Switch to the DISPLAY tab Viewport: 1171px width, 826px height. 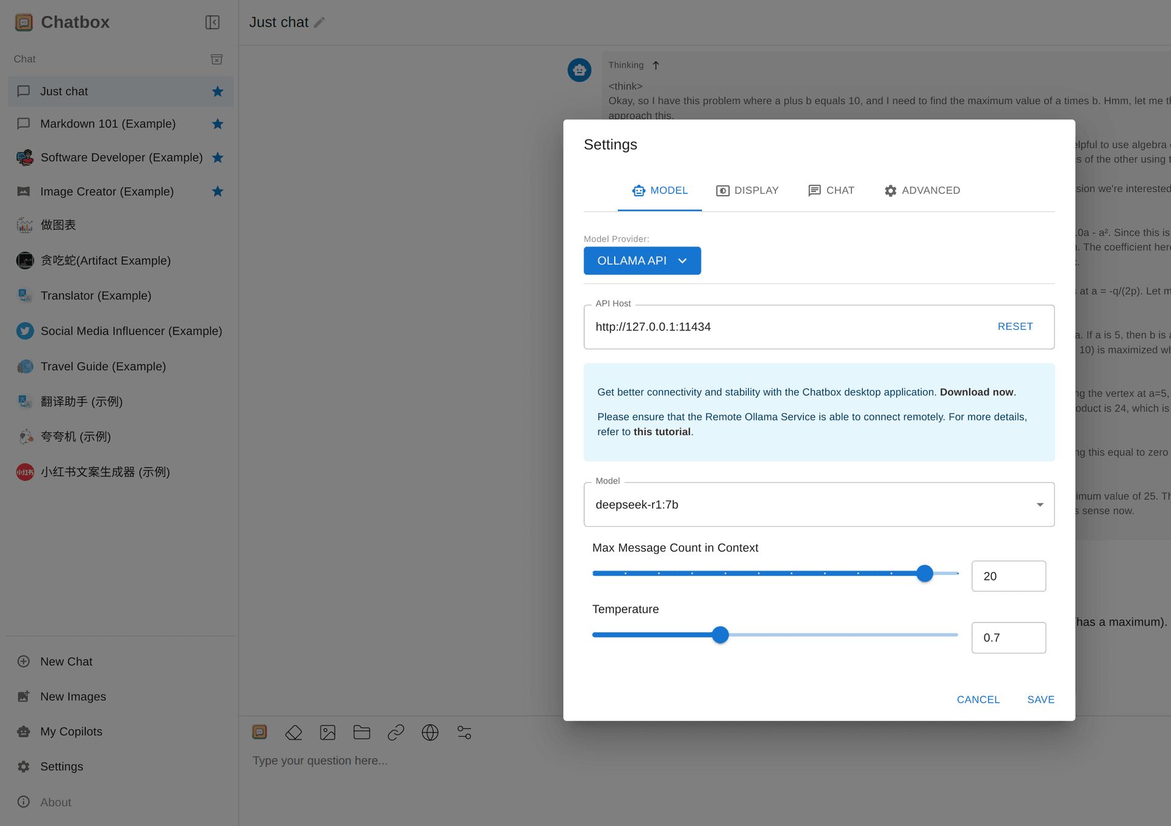748,190
